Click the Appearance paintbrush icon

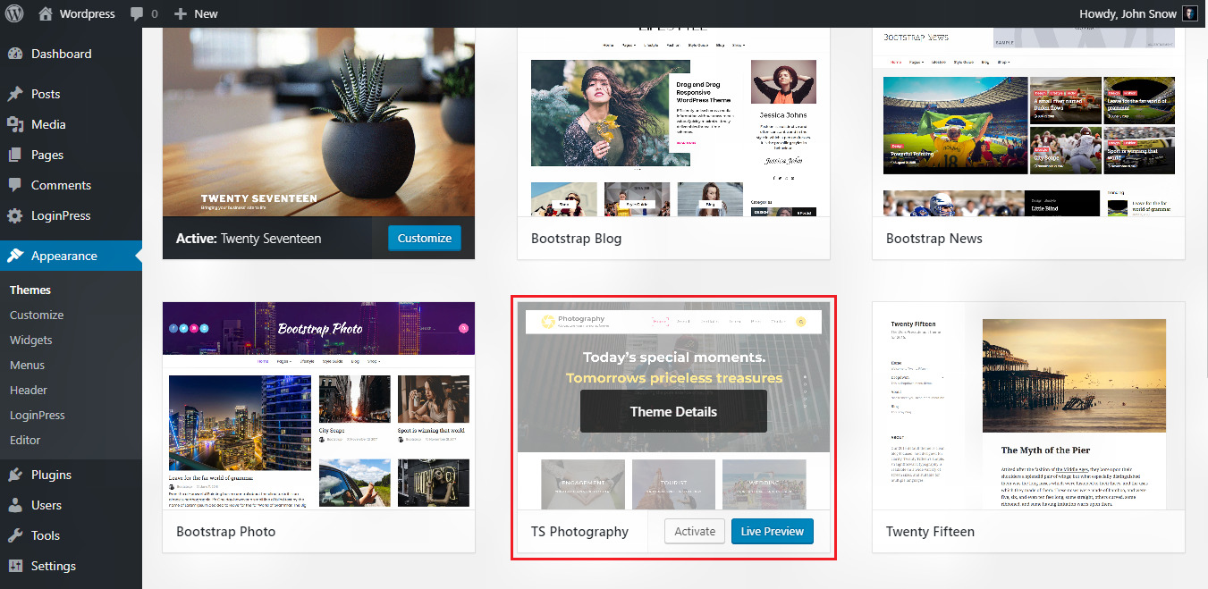tap(15, 256)
